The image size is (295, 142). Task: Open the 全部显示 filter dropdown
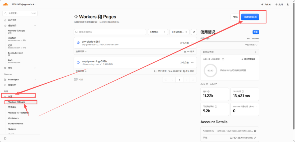[x=158, y=32]
